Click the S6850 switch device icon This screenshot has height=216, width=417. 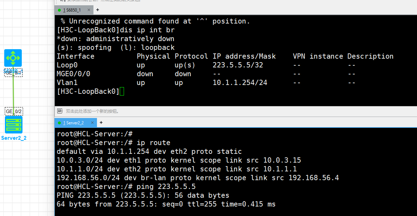(x=13, y=58)
